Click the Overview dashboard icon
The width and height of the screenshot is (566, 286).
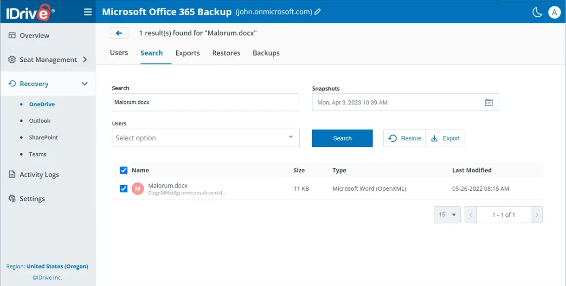coord(12,35)
